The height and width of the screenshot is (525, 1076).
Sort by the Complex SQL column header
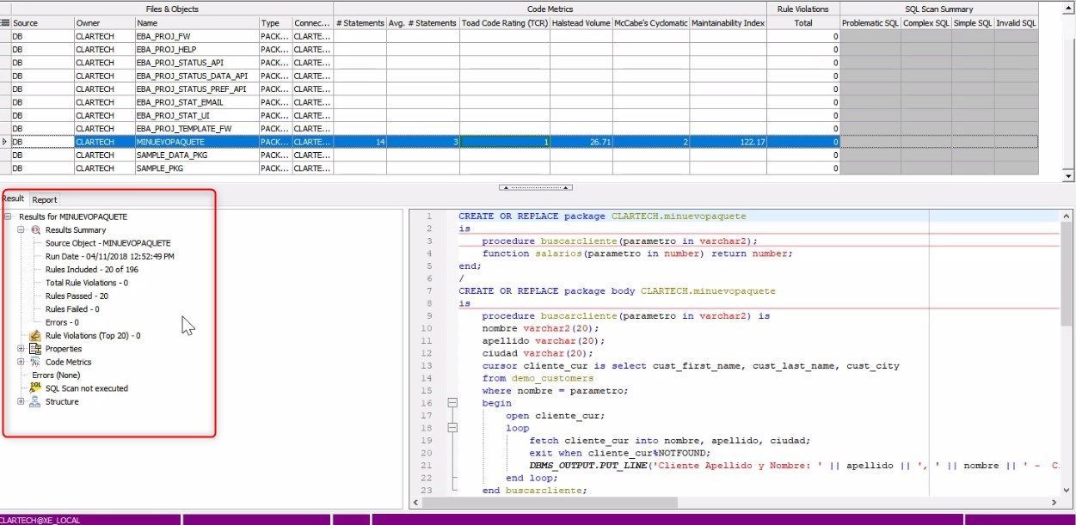pos(926,23)
